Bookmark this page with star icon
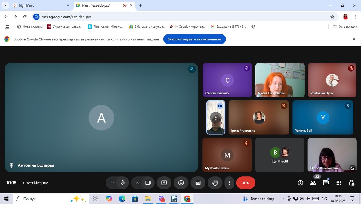 332,17
